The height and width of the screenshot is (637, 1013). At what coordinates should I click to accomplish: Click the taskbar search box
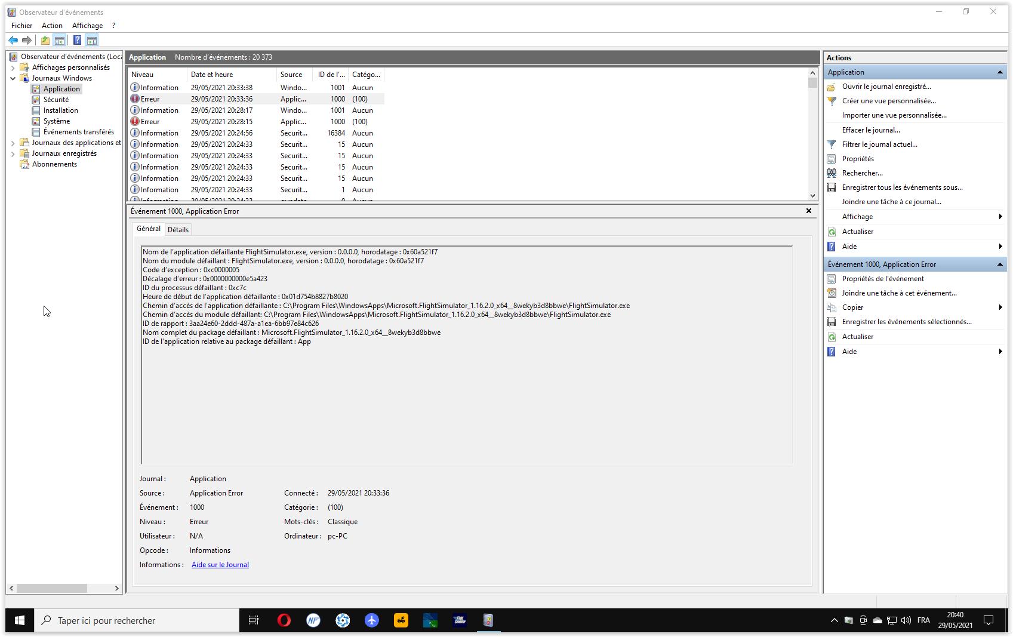tap(137, 620)
